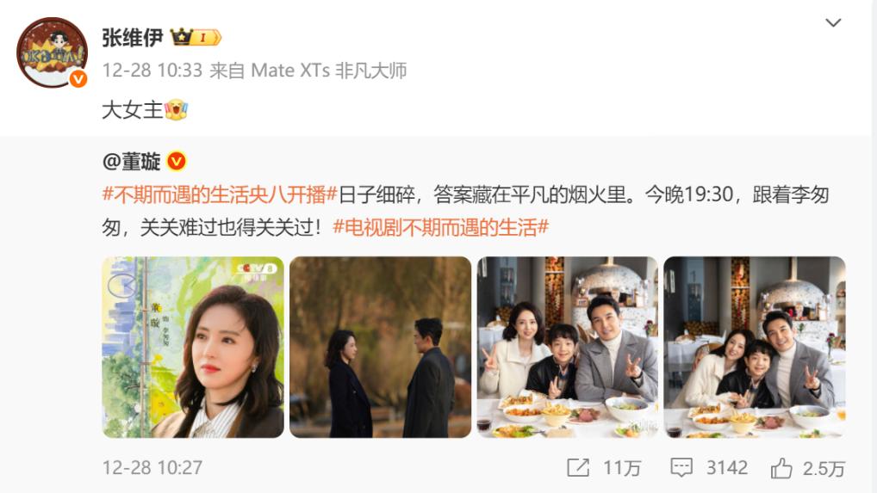Open the post options chevron menu
This screenshot has height=493, width=877.
pos(833,23)
